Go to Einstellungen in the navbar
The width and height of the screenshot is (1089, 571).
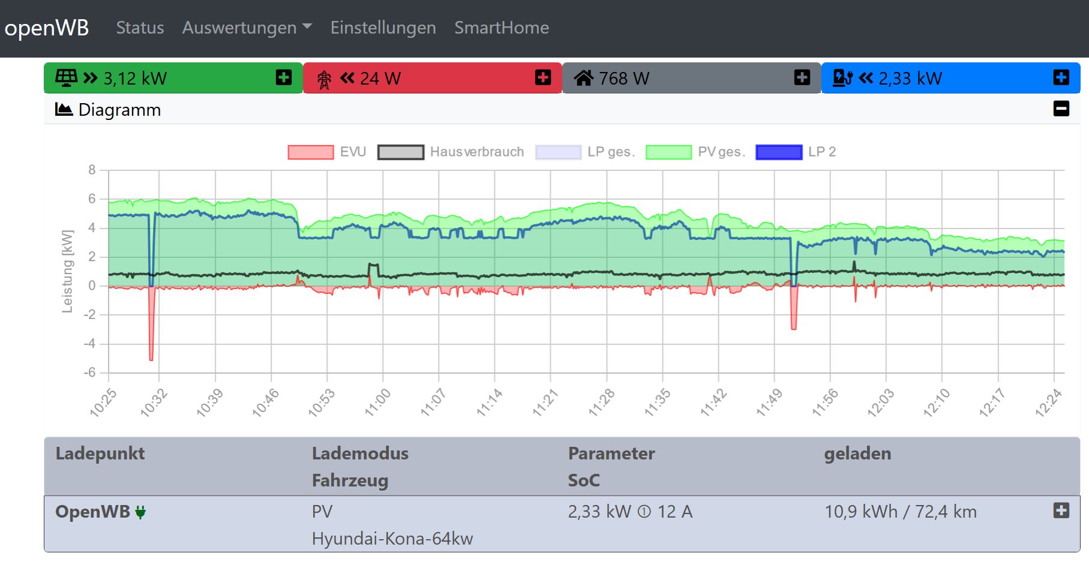tap(383, 28)
